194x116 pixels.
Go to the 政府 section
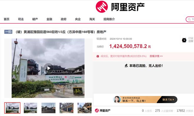point(63,19)
